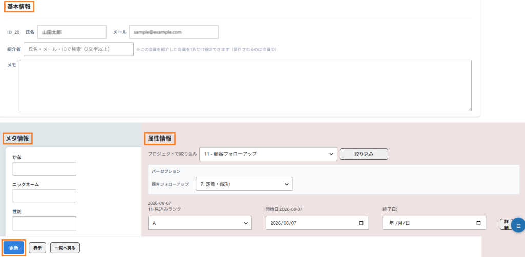This screenshot has width=525, height=257.
Task: Expand the プロジェクトで絞り込み dropdown
Action: tap(268, 154)
